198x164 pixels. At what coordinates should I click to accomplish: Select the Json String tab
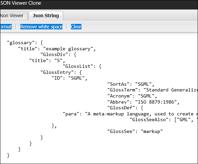click(x=46, y=16)
